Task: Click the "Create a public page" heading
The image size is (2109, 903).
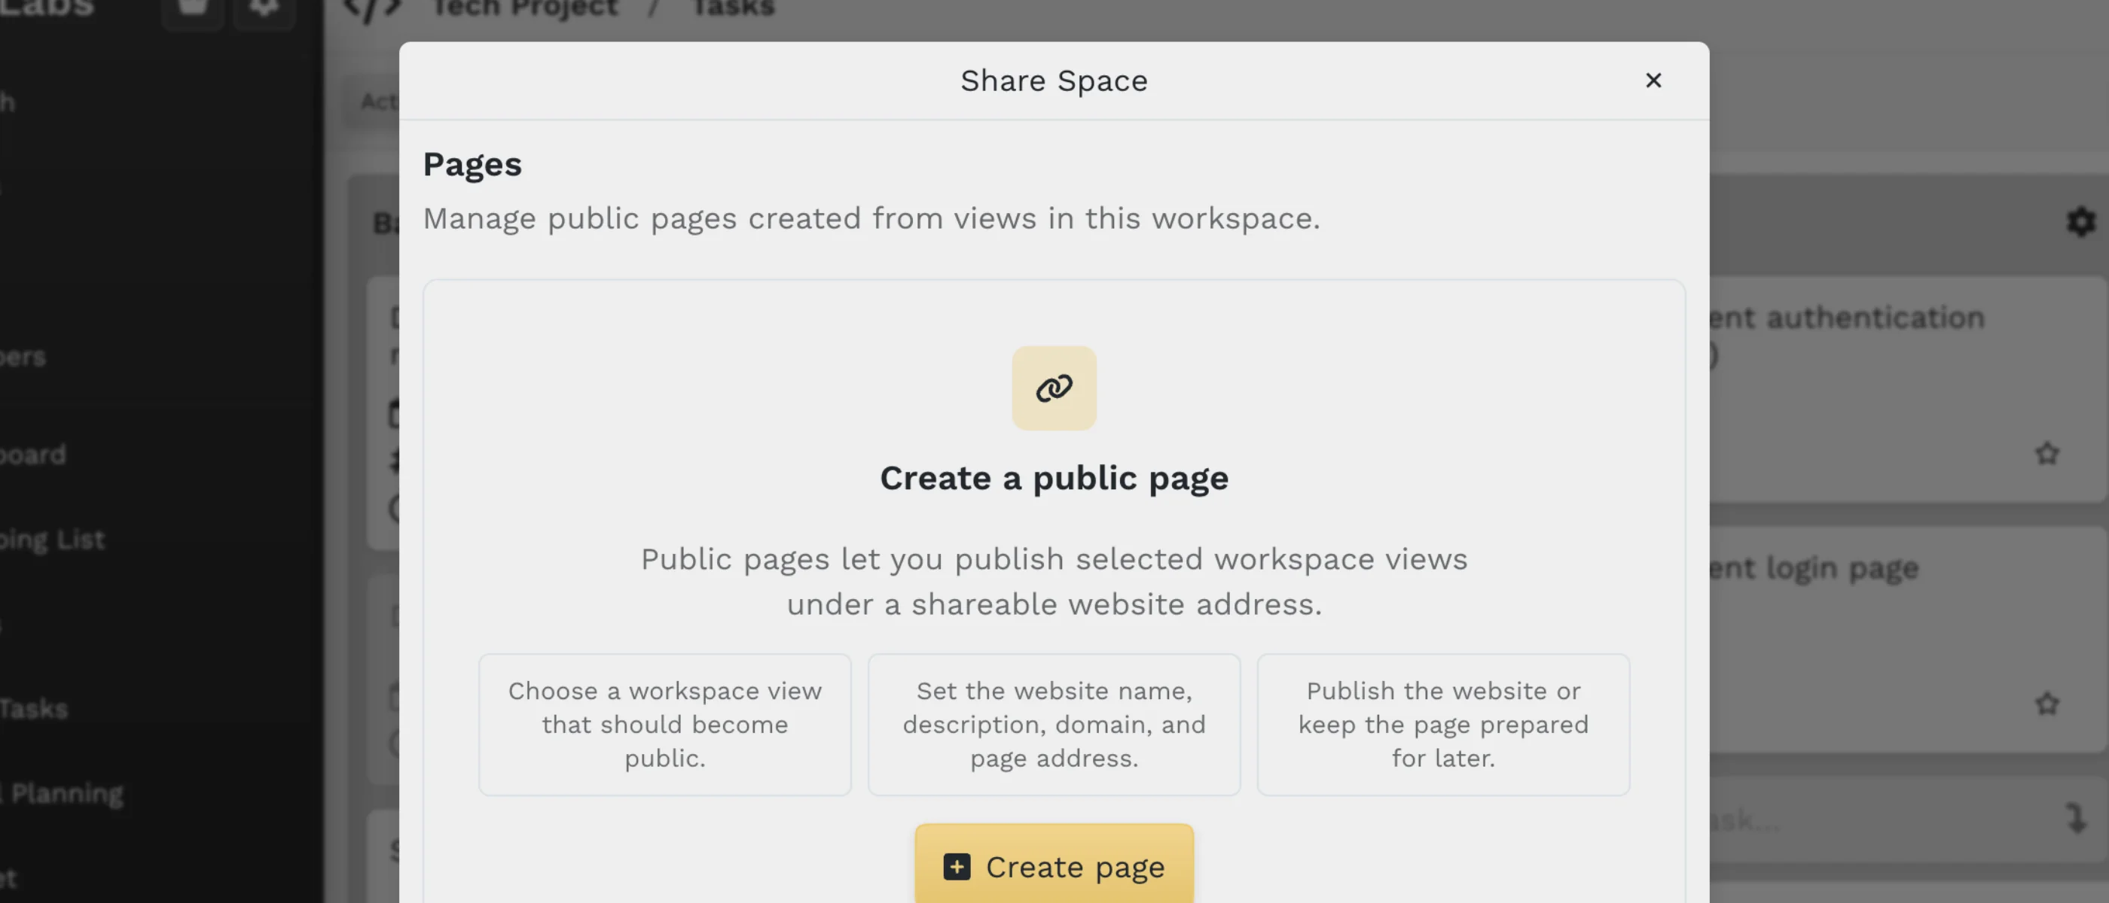Action: (x=1054, y=478)
